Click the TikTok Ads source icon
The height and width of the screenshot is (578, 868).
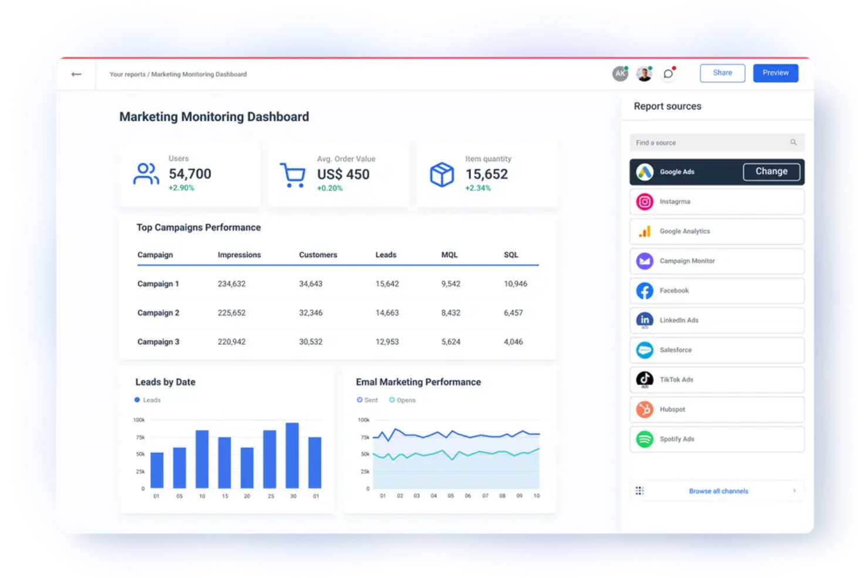coord(645,379)
